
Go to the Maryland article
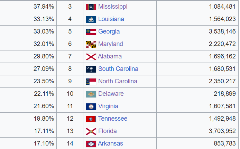[111, 44]
